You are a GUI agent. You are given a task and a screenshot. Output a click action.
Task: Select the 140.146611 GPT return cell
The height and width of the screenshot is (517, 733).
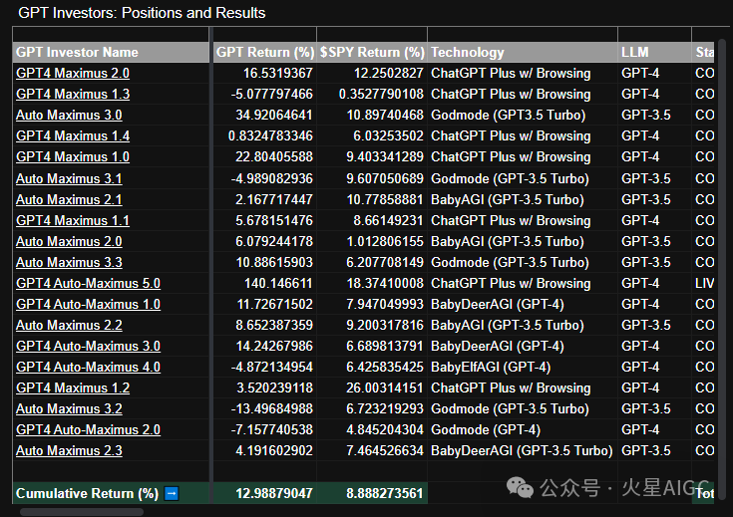tap(277, 283)
